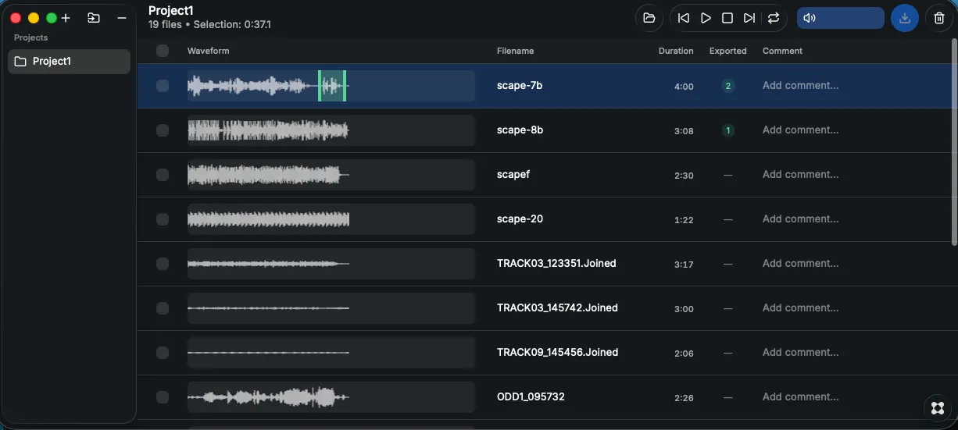Skip to previous track
The height and width of the screenshot is (430, 958).
click(684, 18)
